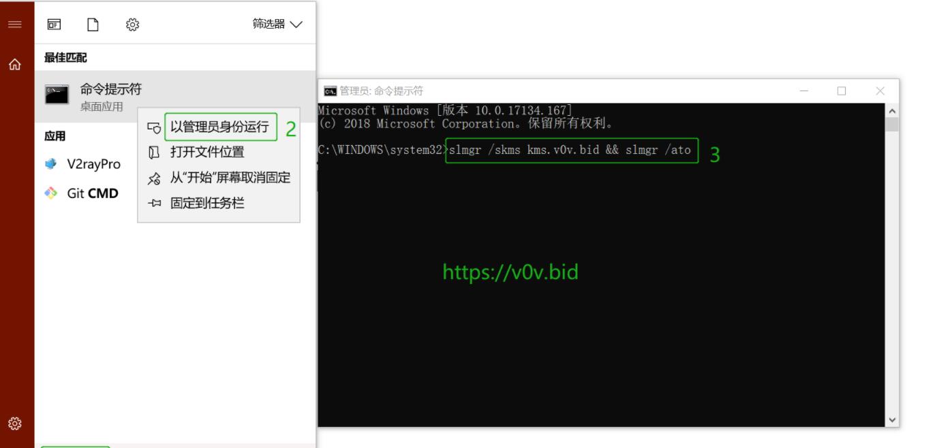Viewport: 937px width, 448px height.
Task: Select 从“开始”屏幕取消固定 menu entry
Action: (x=219, y=178)
